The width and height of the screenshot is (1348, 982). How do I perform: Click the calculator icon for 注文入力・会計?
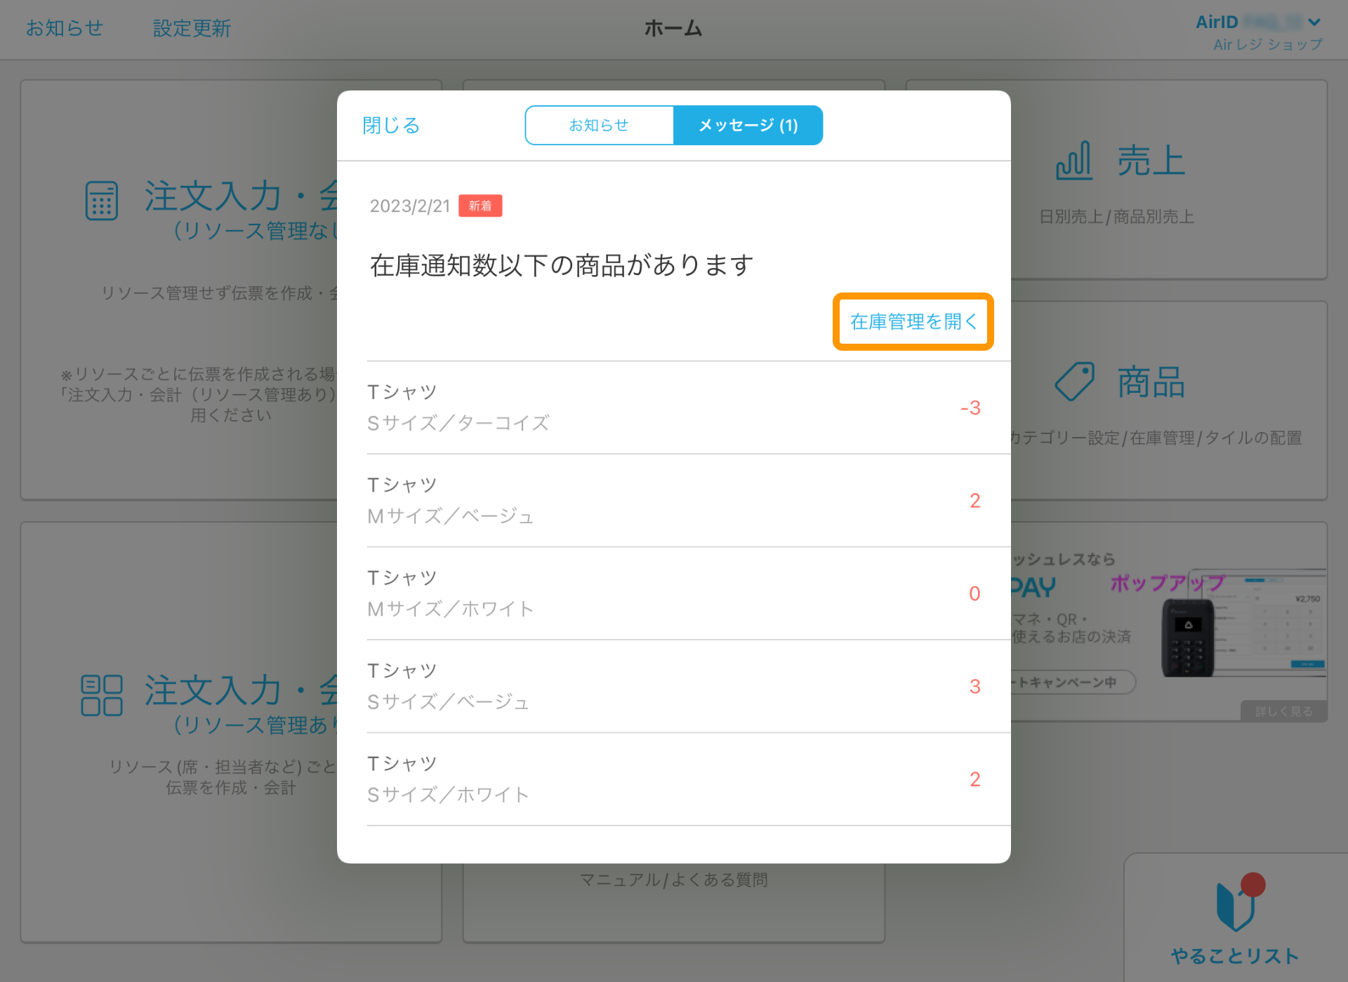(x=102, y=201)
